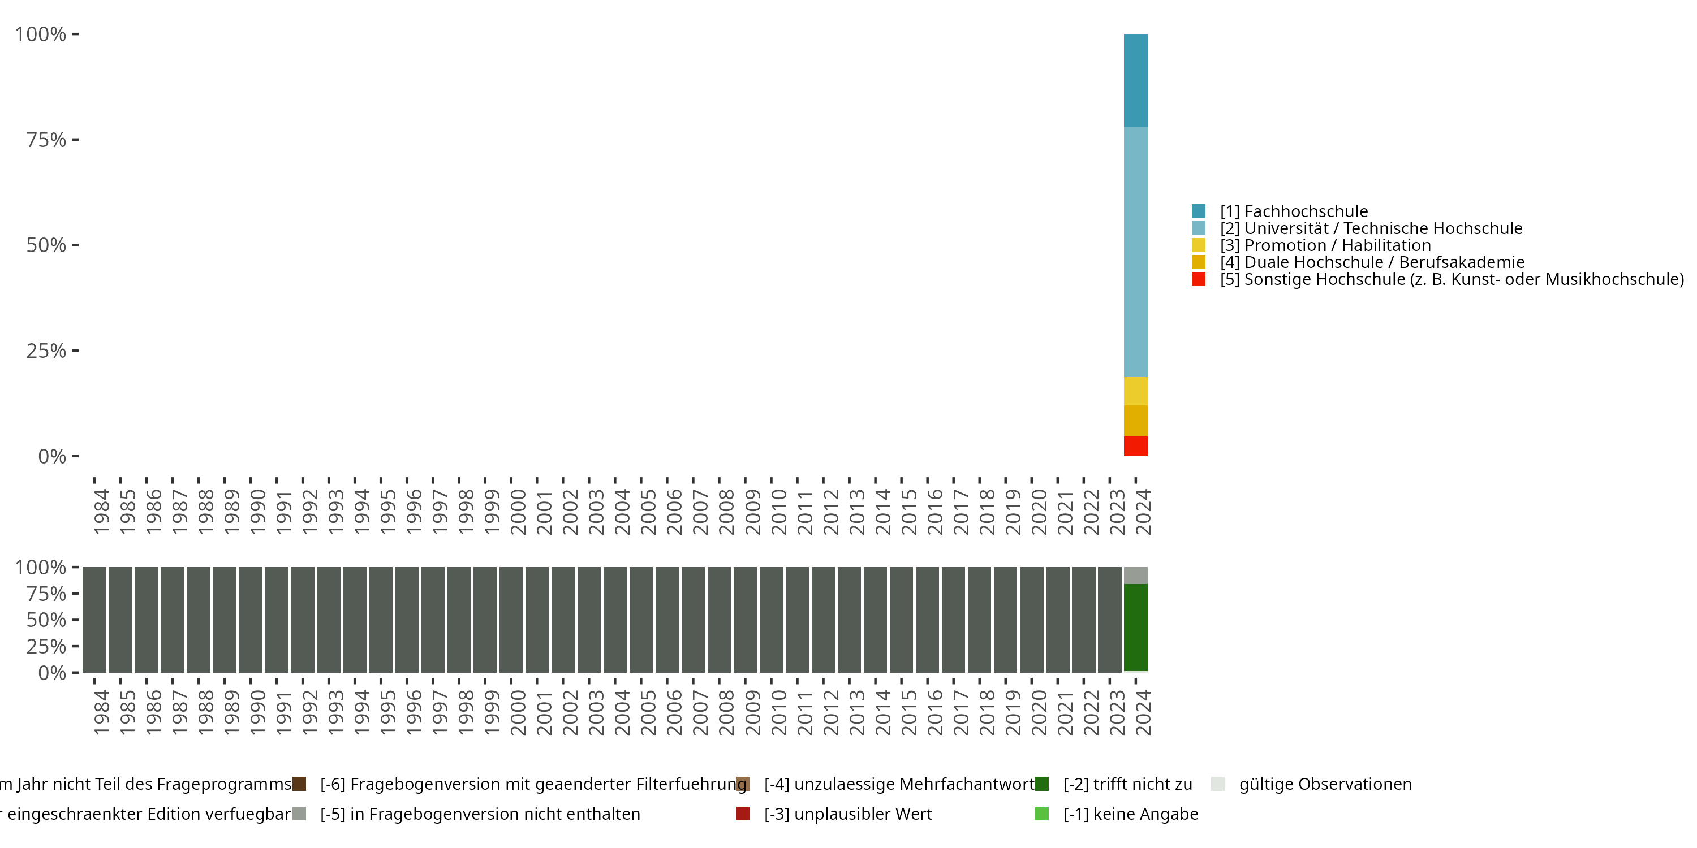Click the dark blue Fachhochschule segment in 2024 bar
Viewport: 1697px width, 848px height.
tap(1135, 80)
